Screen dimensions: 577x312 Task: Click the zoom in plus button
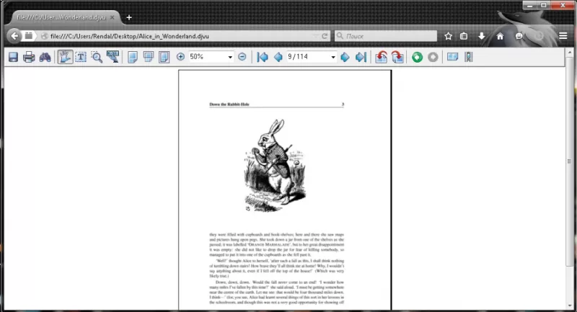[x=180, y=57]
